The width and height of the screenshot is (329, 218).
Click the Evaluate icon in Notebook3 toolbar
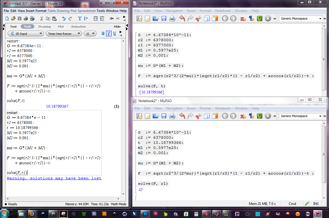(259, 18)
